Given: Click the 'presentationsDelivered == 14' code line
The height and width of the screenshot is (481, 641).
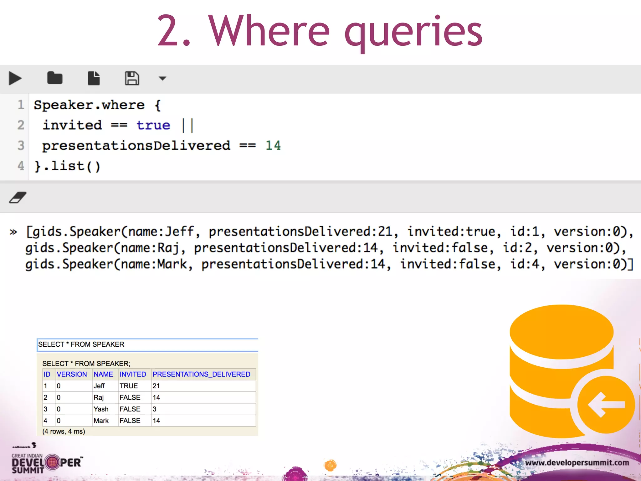Looking at the screenshot, I should pos(162,146).
